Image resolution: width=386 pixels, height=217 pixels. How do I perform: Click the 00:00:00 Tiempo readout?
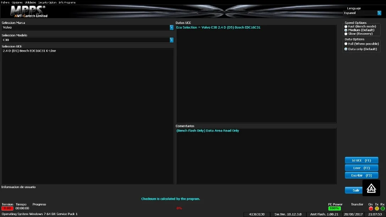[x=22, y=208]
